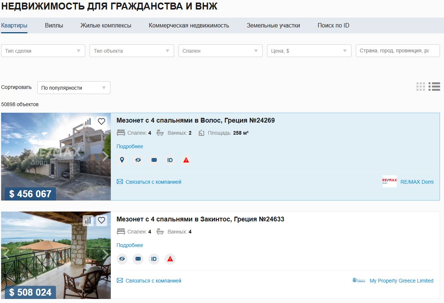The width and height of the screenshot is (444, 303).
Task: Go to the next photo of the Volos maisonette
Action: pos(105,156)
